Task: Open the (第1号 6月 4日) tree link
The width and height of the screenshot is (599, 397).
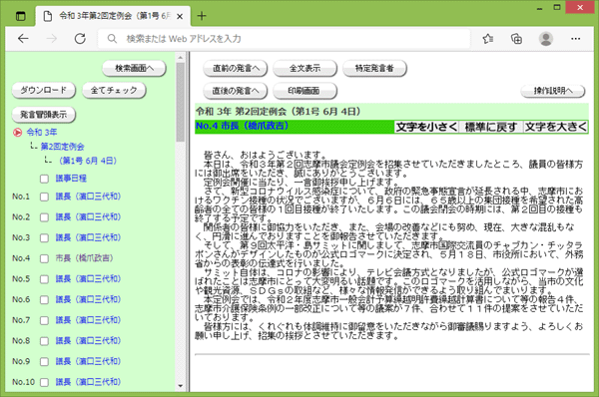Action: [x=88, y=161]
